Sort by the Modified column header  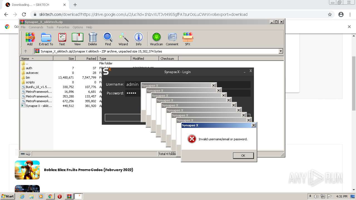(x=145, y=59)
